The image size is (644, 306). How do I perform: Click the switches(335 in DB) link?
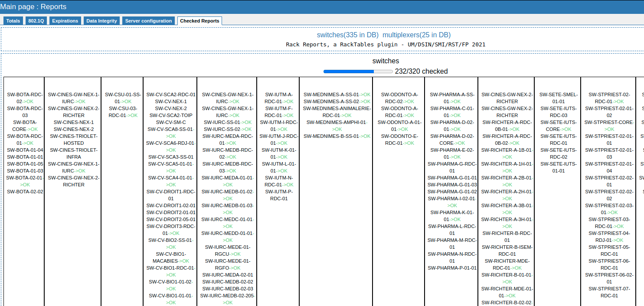347,35
